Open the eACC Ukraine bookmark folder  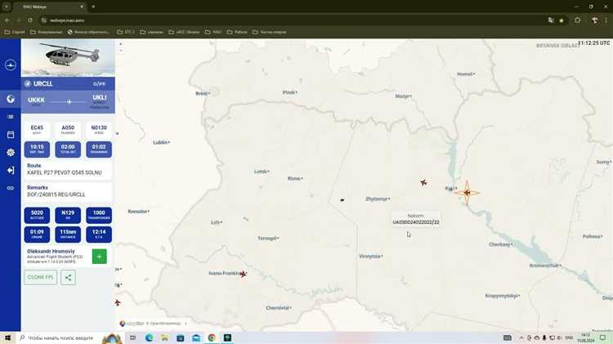(x=184, y=32)
